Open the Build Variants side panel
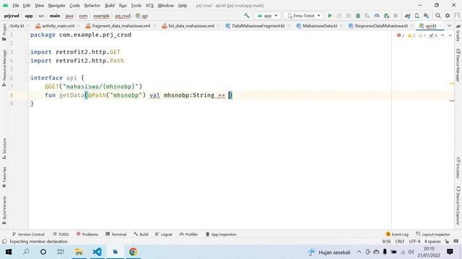The image size is (462, 259). pos(4,210)
